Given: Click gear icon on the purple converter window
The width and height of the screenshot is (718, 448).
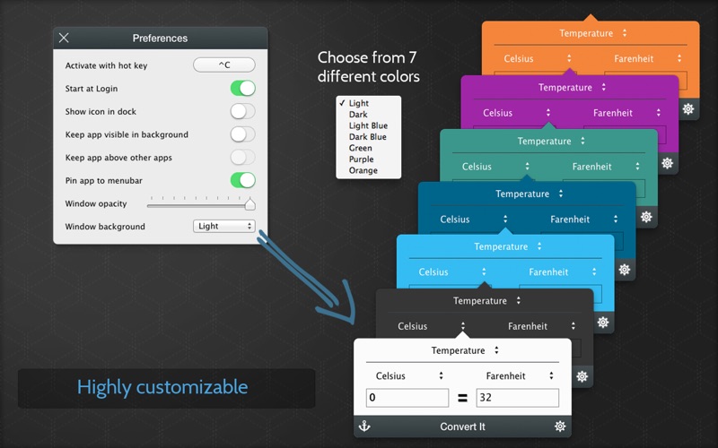Looking at the screenshot, I should [667, 163].
